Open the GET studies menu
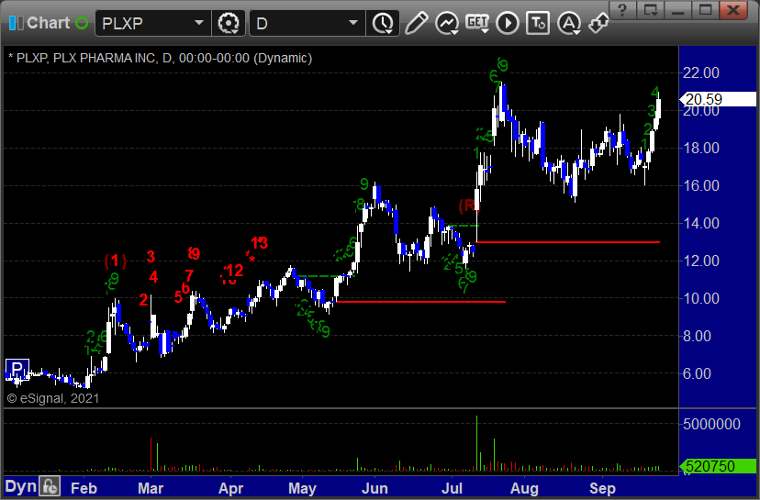 point(477,23)
